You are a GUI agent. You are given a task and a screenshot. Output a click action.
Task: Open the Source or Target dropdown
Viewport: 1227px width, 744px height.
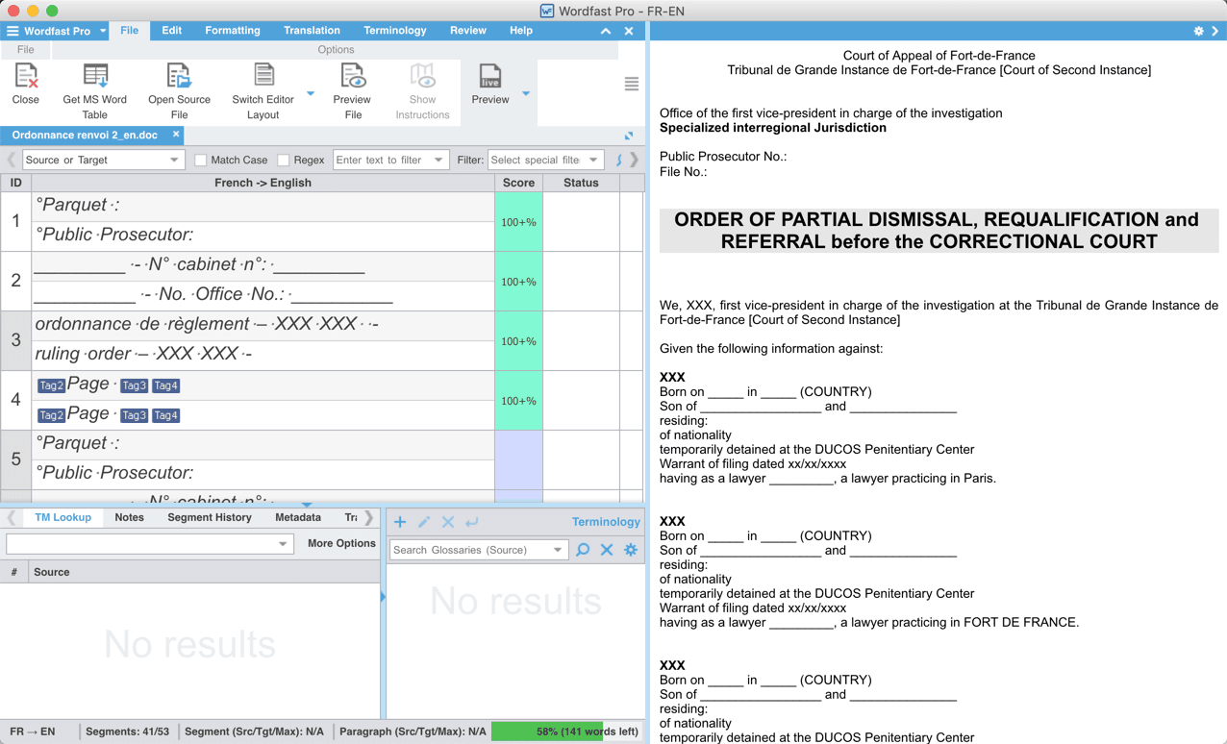click(x=102, y=161)
